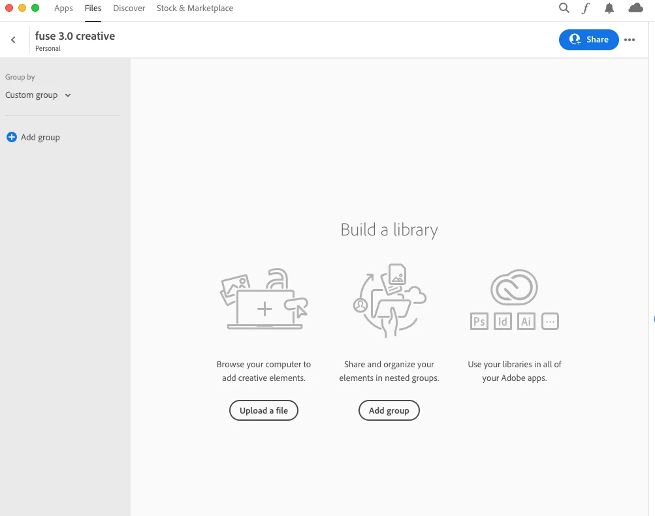655x516 pixels.
Task: Click the share and organize illustration
Action: point(389,300)
